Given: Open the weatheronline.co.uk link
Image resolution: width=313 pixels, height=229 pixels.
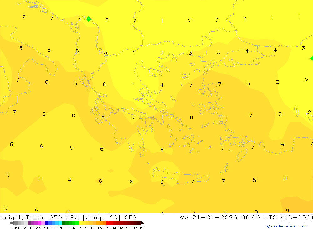Looking at the screenshot, I should (287, 226).
